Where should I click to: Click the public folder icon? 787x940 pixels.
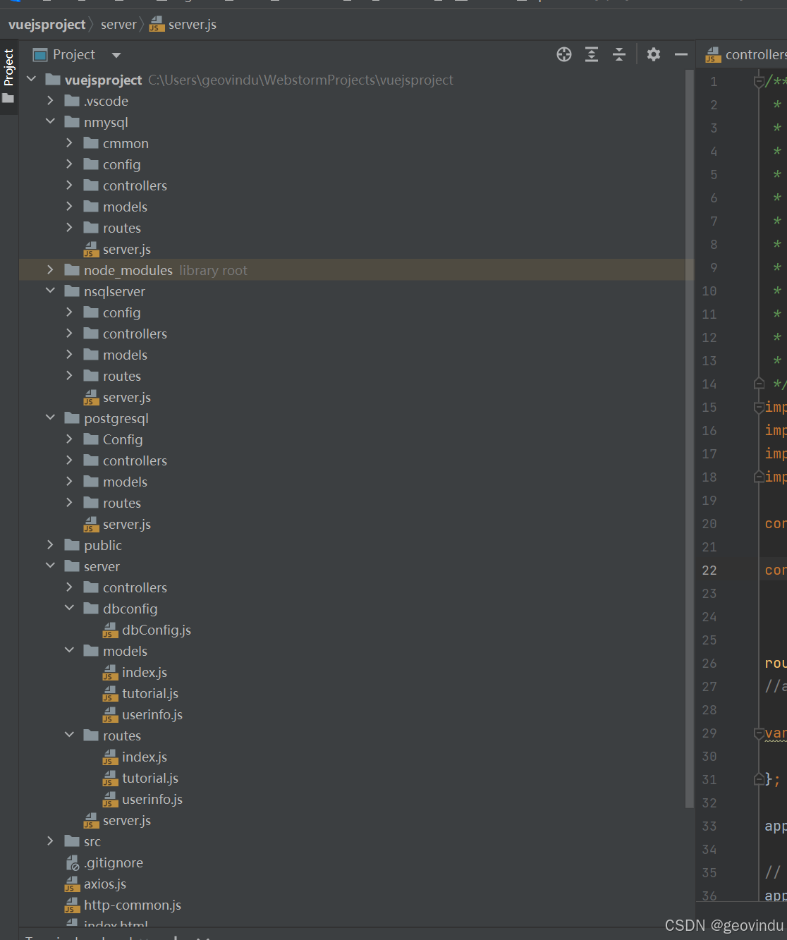tap(72, 544)
